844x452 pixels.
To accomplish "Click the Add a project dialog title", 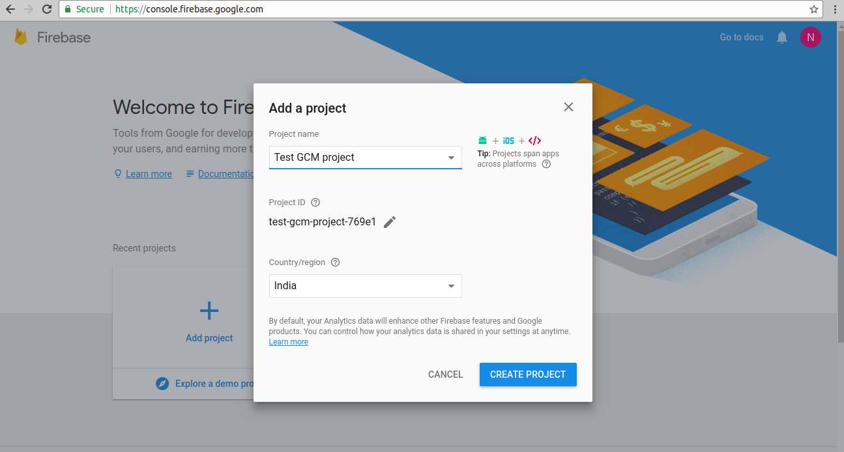I will point(308,108).
